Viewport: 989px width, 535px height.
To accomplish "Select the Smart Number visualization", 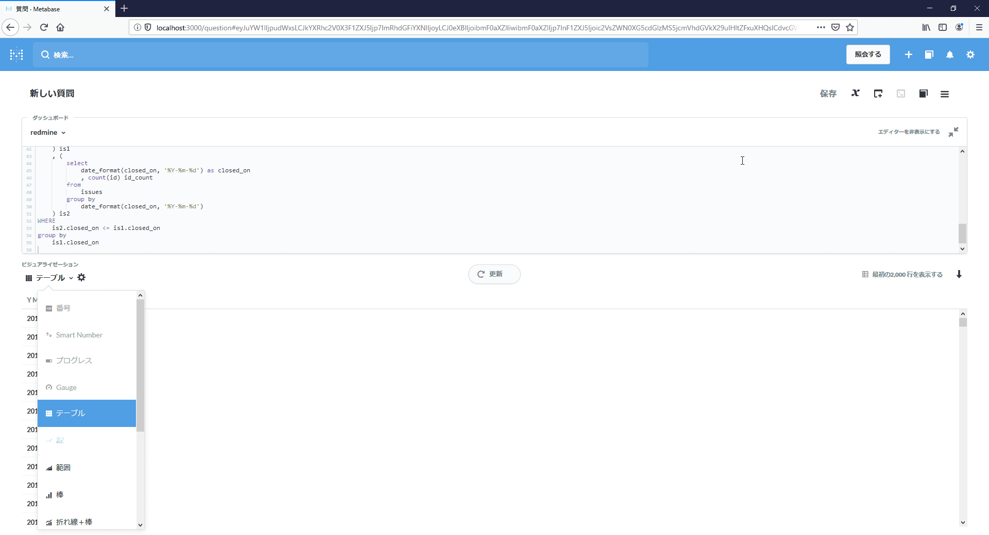I will click(87, 335).
